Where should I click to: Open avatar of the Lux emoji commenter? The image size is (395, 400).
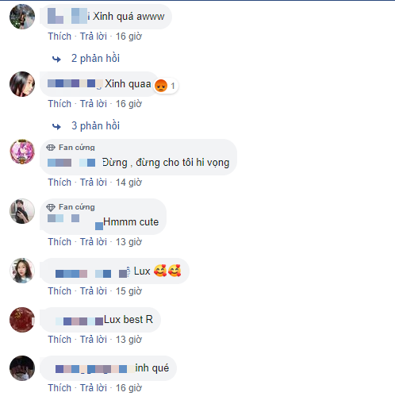(x=22, y=271)
